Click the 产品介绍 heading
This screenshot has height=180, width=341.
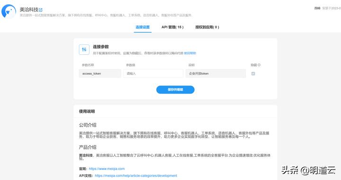click(88, 147)
